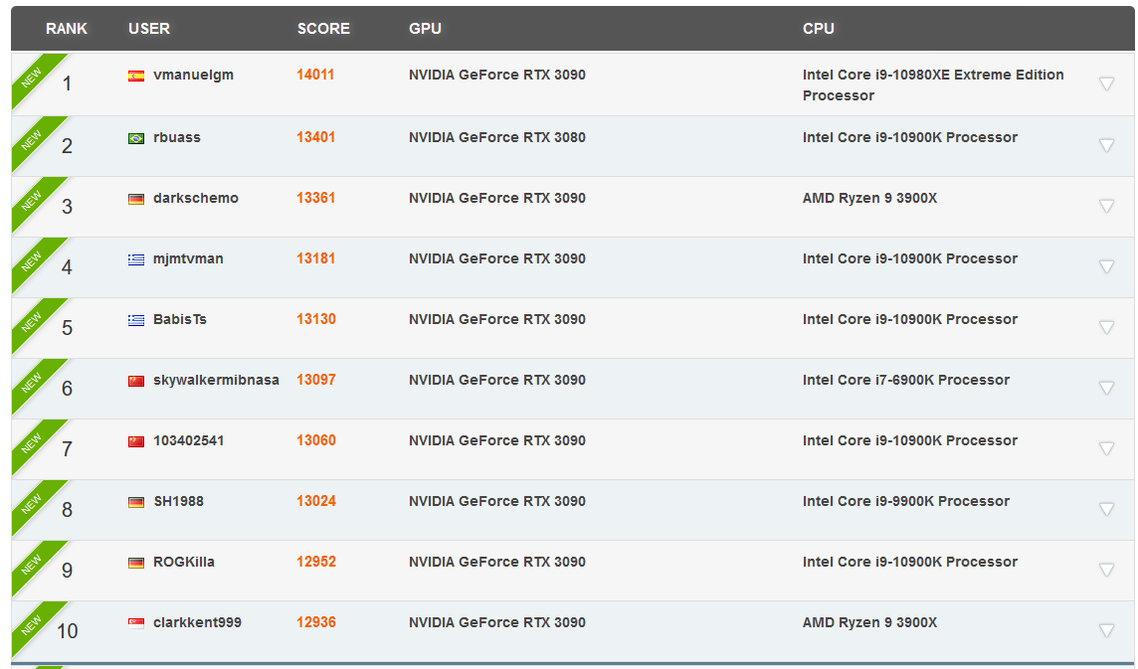Select Intel Core i9-9900K Processor text
This screenshot has width=1138, height=669.
coord(906,501)
